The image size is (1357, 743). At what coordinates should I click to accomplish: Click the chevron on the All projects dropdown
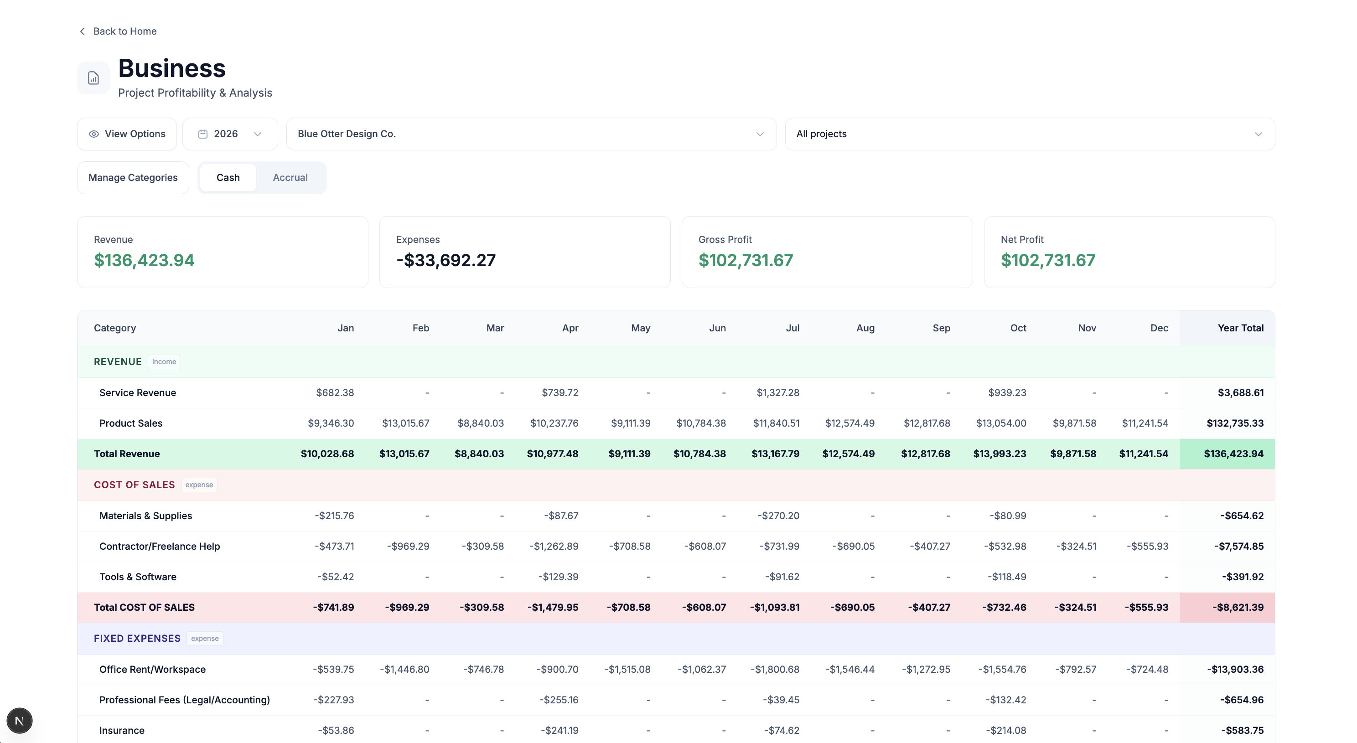point(1258,134)
